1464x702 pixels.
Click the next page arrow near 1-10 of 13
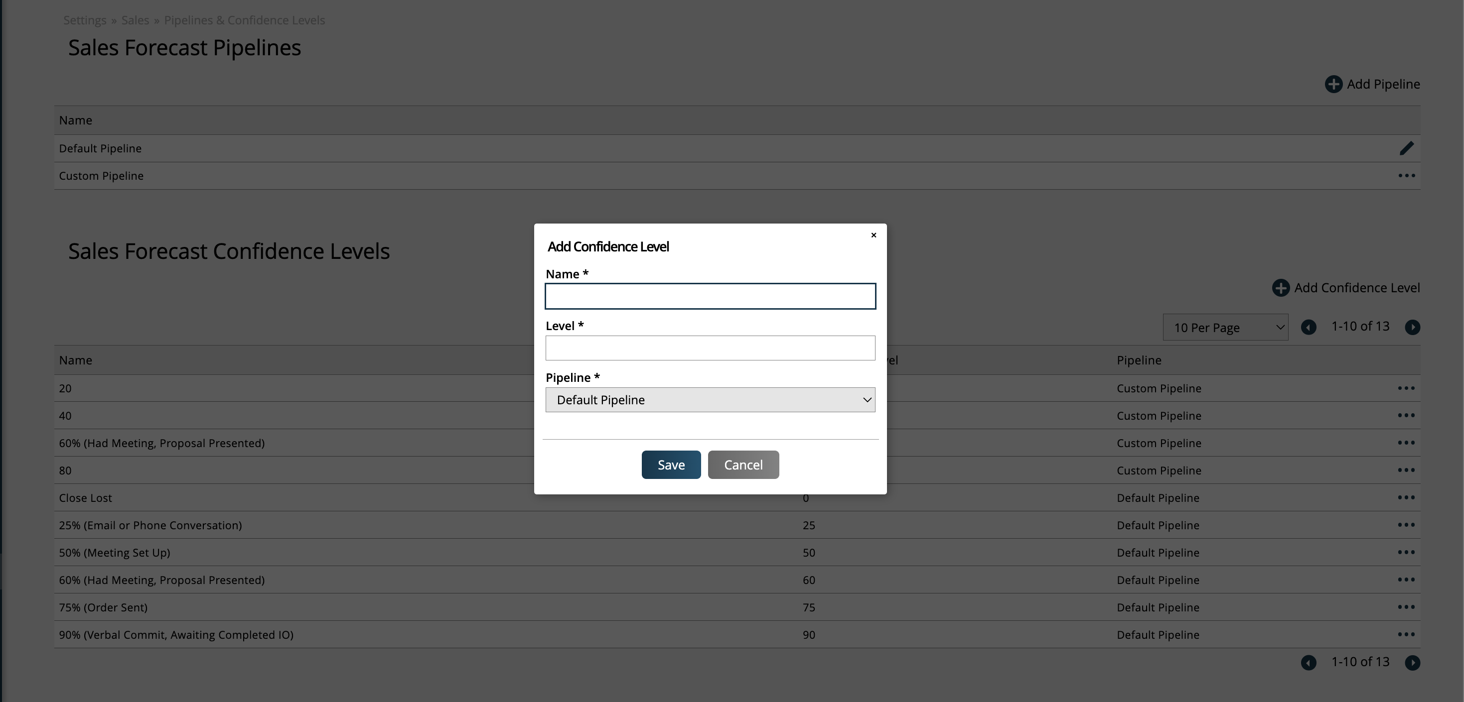point(1413,327)
